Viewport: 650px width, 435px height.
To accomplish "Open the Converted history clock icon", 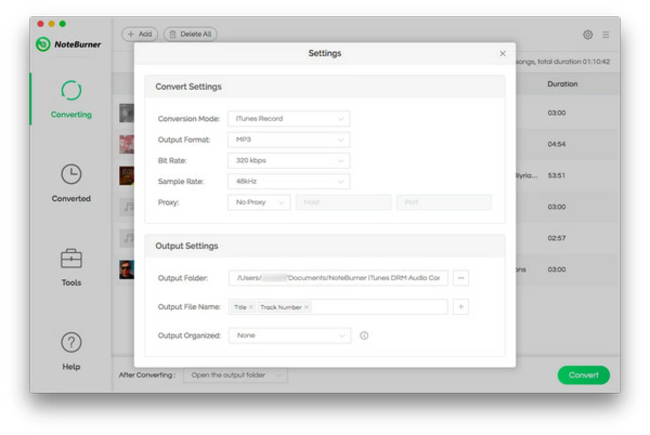I will tap(71, 174).
